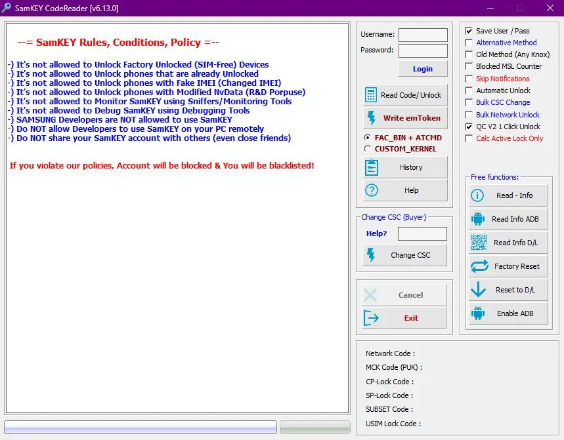Enable Calc Active Lock Only checkbox

pos(469,138)
